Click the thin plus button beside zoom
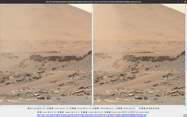 (x=48, y=108)
